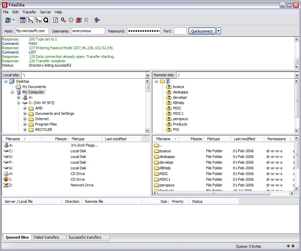The width and height of the screenshot is (301, 251).
Task: Click the Port input field
Action: (x=180, y=31)
